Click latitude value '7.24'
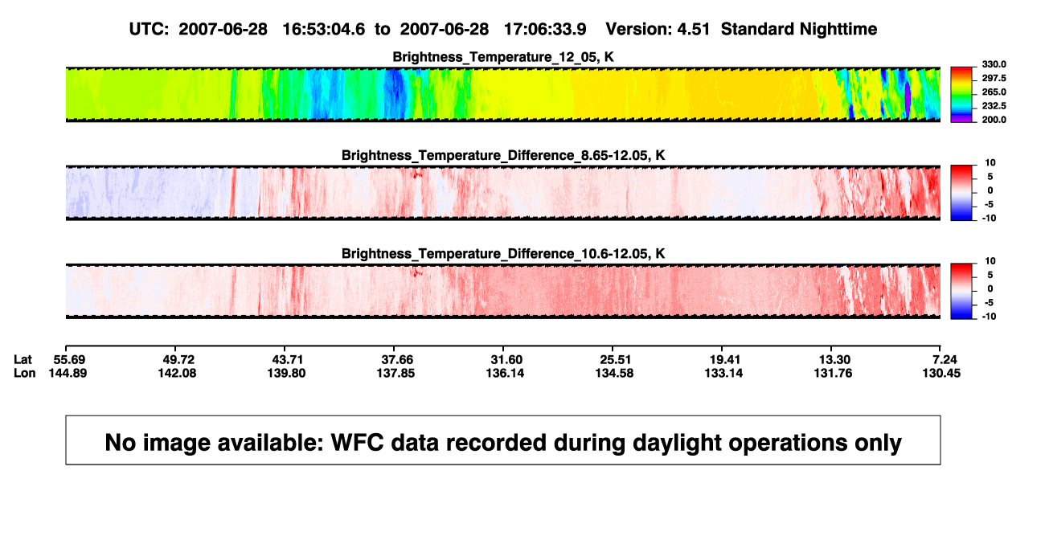 coord(945,359)
